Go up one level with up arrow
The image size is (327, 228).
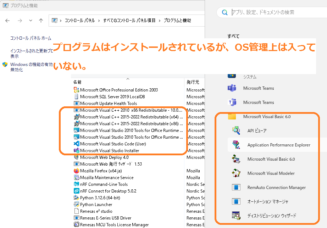pos(41,21)
